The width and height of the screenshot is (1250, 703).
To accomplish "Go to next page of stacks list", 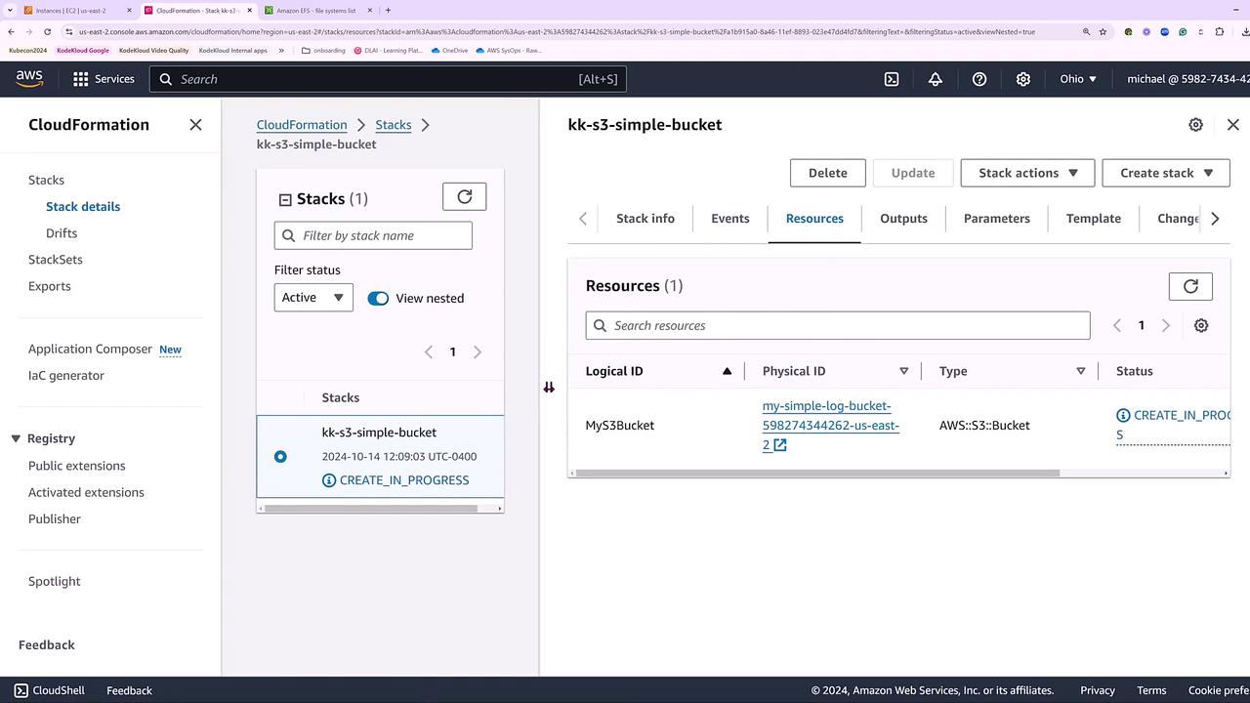I will click(478, 351).
